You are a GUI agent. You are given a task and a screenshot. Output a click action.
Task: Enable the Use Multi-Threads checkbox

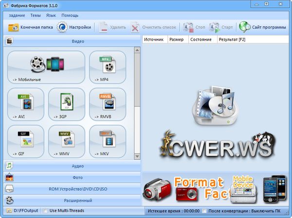pos(46,211)
